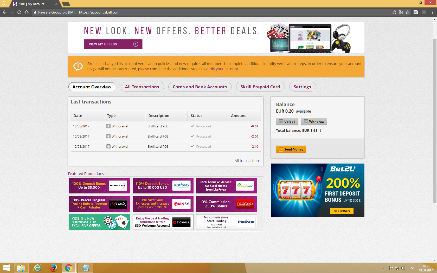Open LiteForex 60% bonus promotion
Screen dimensions: 437x273
[227, 186]
